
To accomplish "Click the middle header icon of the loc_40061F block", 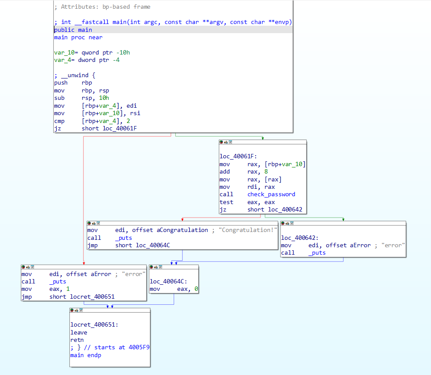I will coord(226,142).
